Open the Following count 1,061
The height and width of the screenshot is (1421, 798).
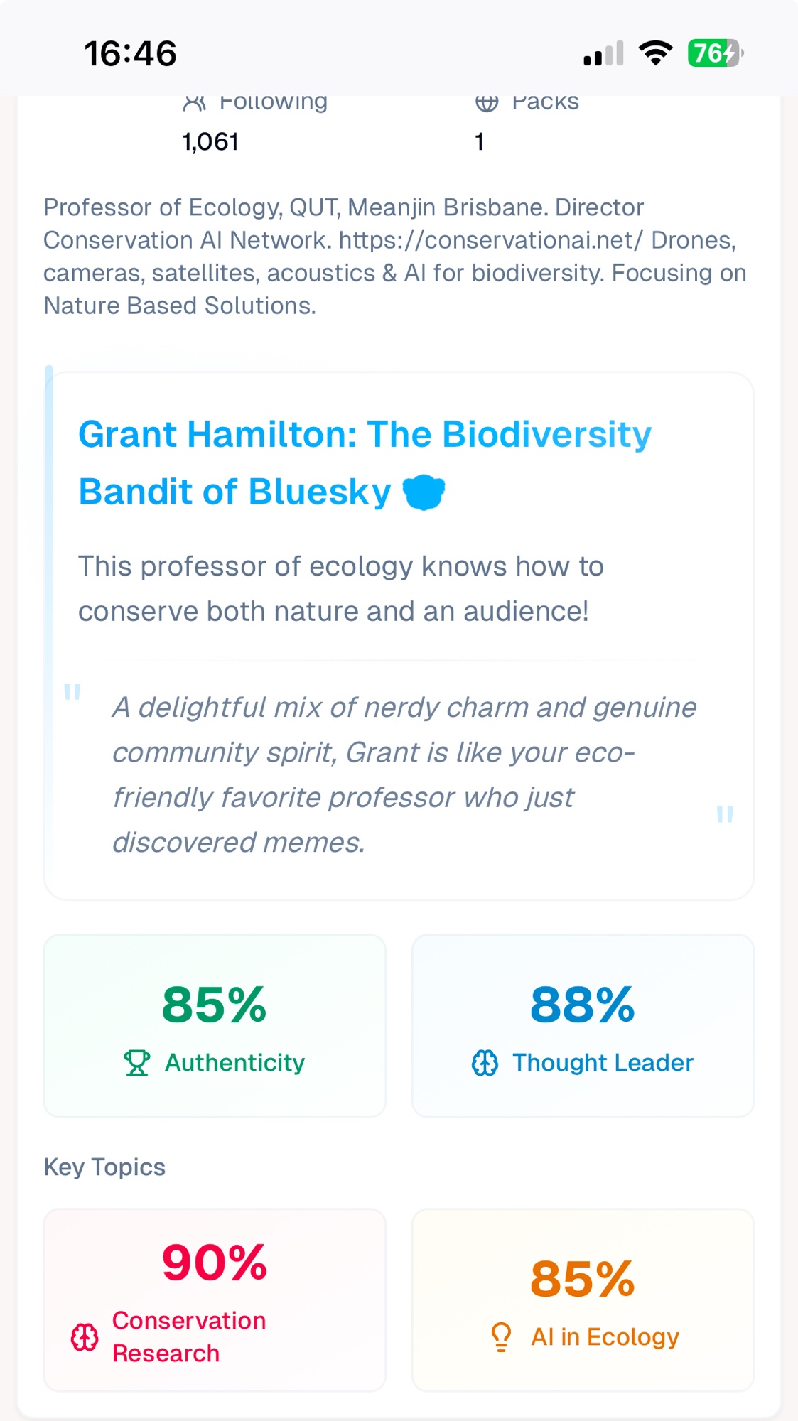point(210,142)
